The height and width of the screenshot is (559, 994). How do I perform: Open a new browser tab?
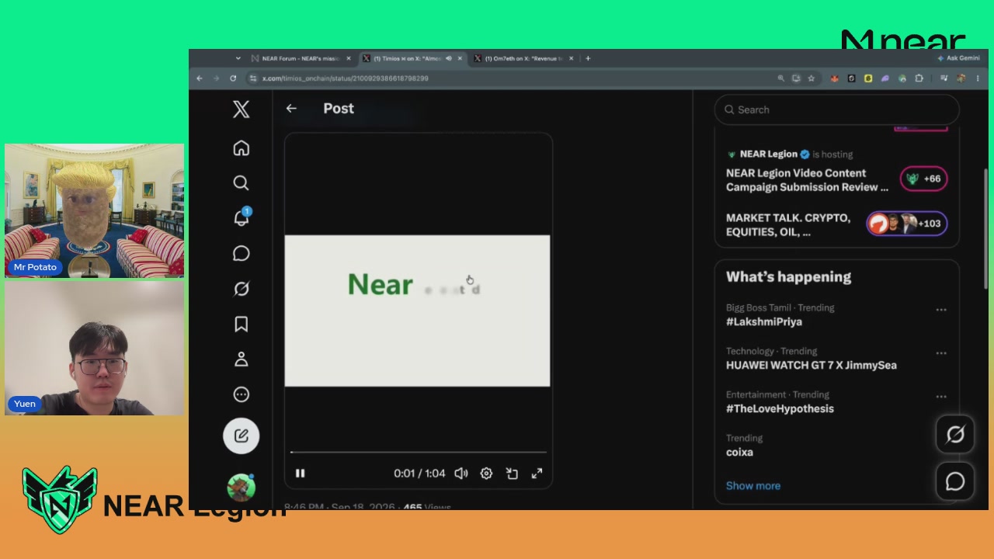pos(588,58)
